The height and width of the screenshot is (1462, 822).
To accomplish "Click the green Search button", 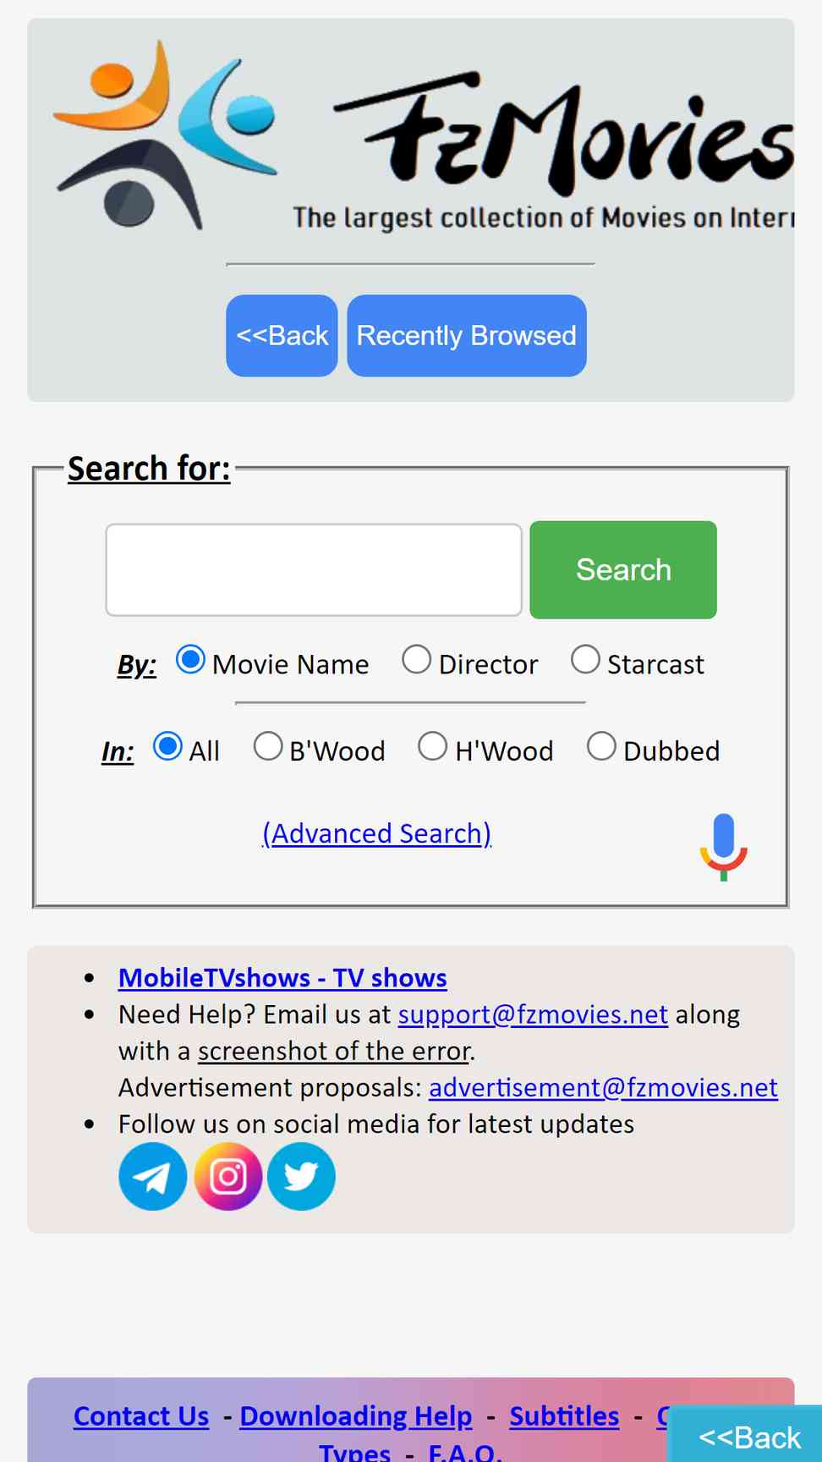I will (623, 569).
